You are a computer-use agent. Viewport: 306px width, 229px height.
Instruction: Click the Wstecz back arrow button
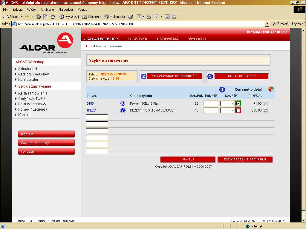(x=10, y=17)
